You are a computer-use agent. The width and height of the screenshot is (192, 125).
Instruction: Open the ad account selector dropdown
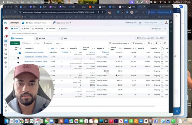click(x=36, y=23)
